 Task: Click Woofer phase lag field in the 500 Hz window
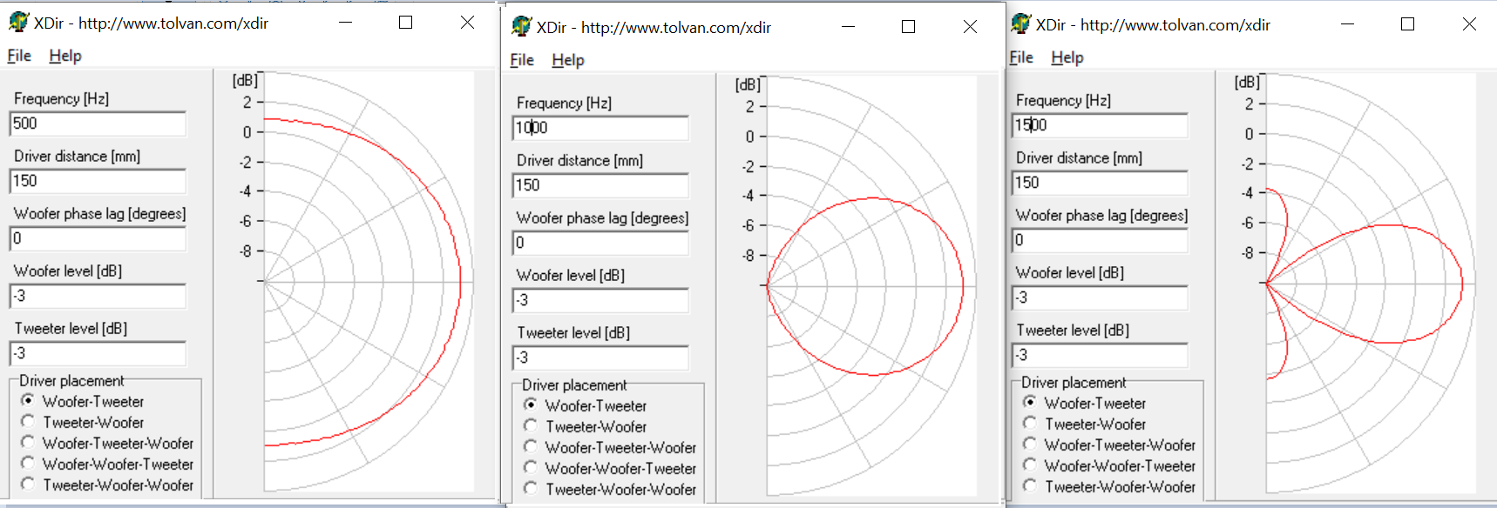pos(98,238)
